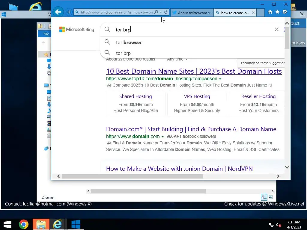Open the VPS Hosting link

pyautogui.click(x=197, y=96)
